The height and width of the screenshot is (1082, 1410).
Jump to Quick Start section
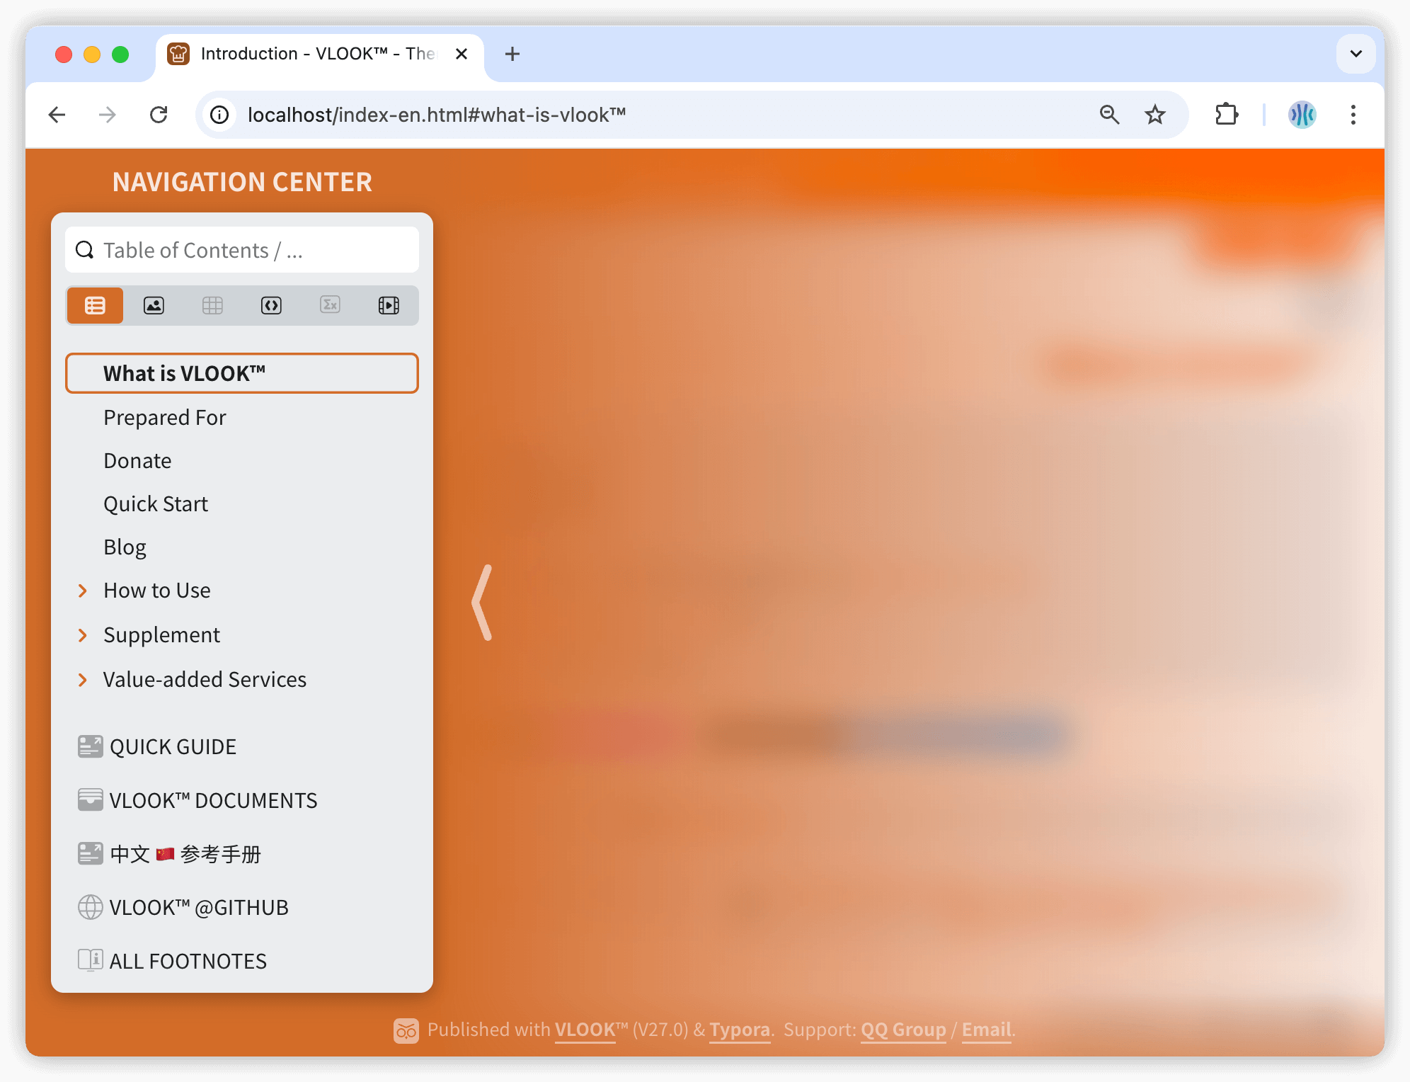[x=156, y=503]
